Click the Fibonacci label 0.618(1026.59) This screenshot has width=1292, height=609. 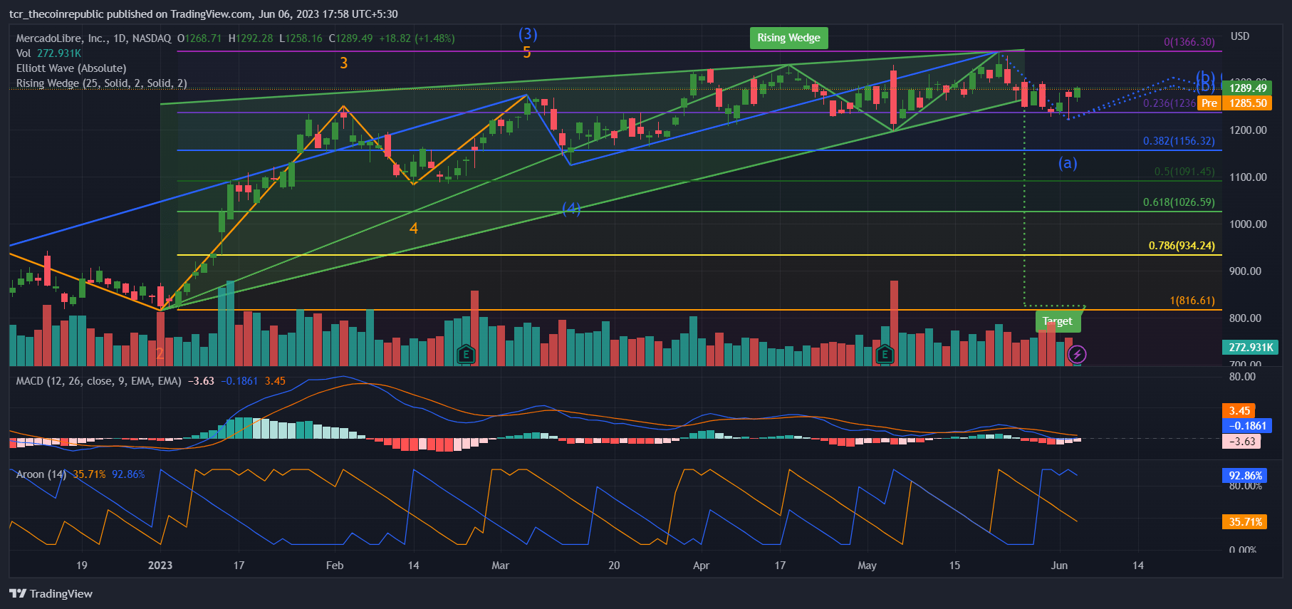pos(1179,202)
